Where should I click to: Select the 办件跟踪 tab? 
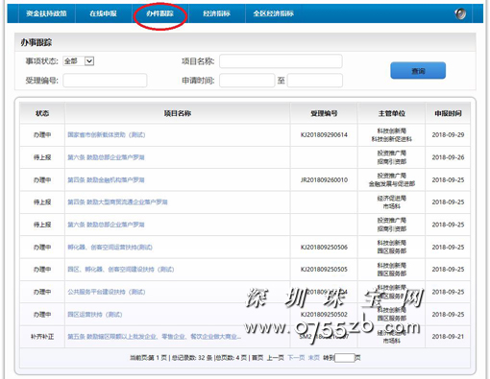(x=159, y=13)
